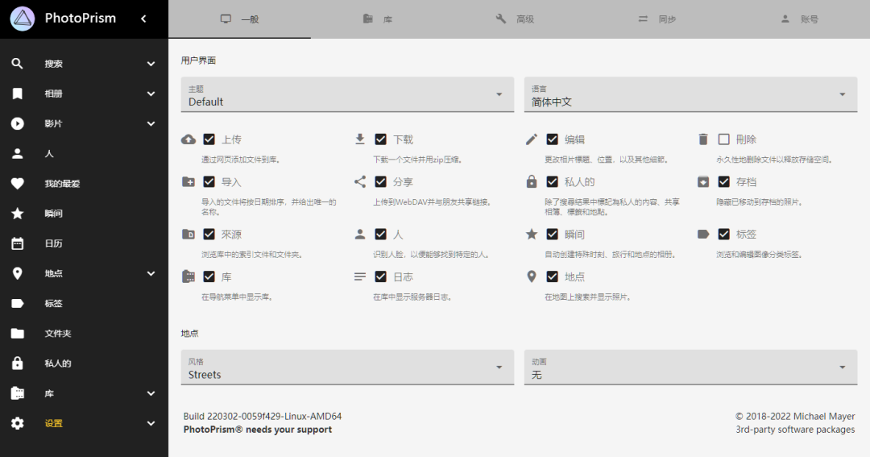
Task: Disable the 日志 (Logs) checkbox
Action: pyautogui.click(x=380, y=276)
